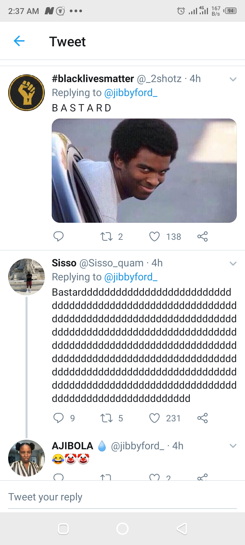
Task: Expand options chevron on @_2shotz tweet
Action: pyautogui.click(x=233, y=79)
